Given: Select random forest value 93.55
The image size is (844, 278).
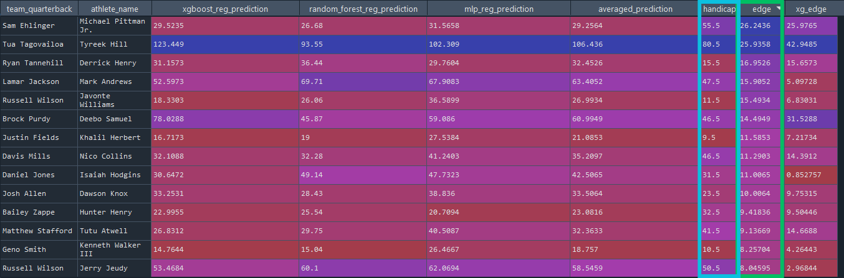Looking at the screenshot, I should click(363, 45).
